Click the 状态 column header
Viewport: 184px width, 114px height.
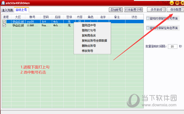134,17
